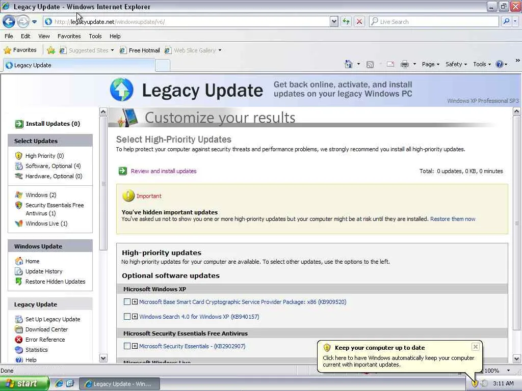
Task: Click the yellow shield tray icon
Action: coord(475,383)
